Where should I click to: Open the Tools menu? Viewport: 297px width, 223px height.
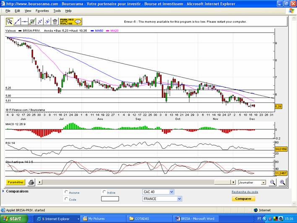57,11
